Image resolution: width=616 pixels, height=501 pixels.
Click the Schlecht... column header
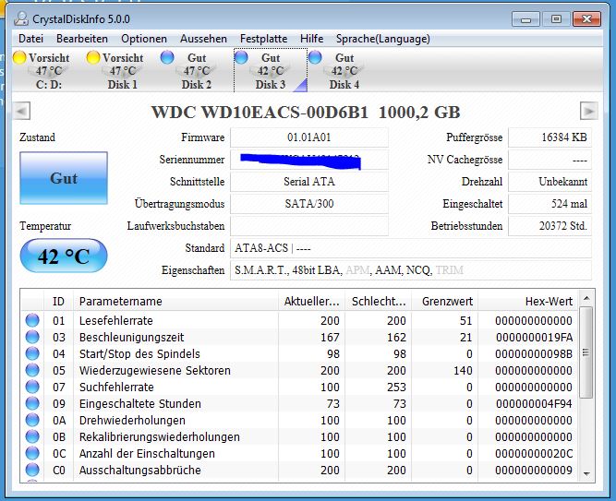[x=379, y=301]
